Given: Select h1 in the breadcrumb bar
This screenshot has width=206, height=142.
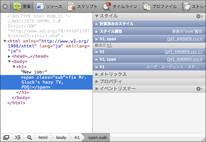Looking at the screenshot, I should [77, 137].
